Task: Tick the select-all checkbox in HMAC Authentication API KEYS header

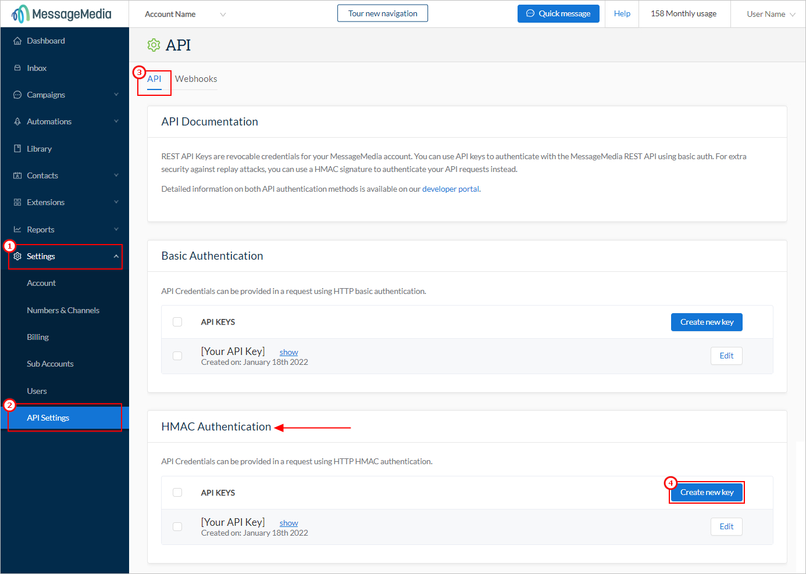Action: [x=177, y=492]
